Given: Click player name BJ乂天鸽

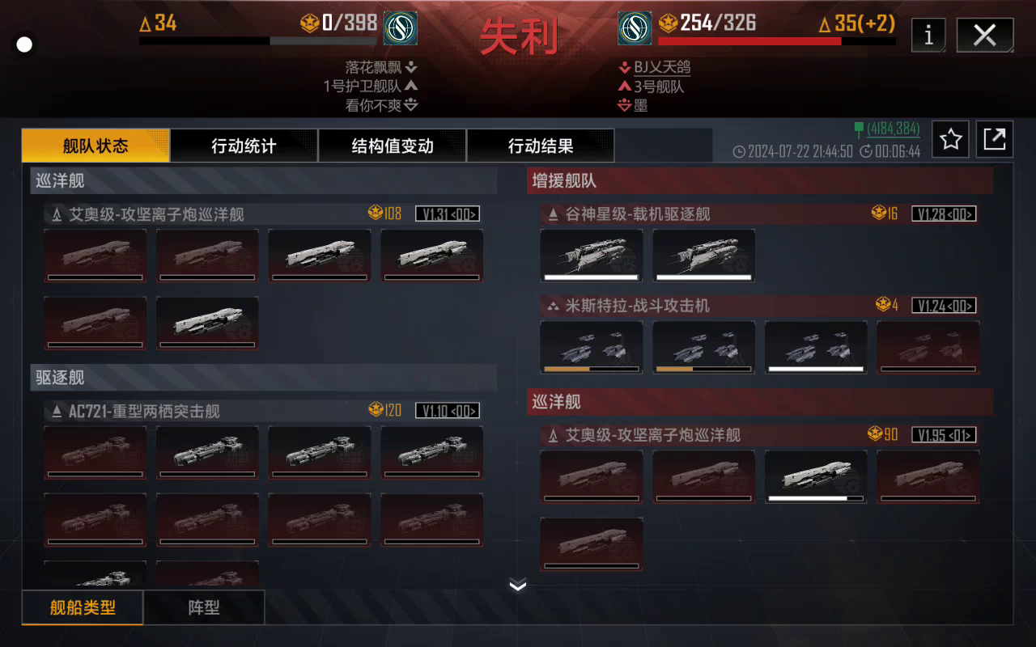Looking at the screenshot, I should [662, 67].
